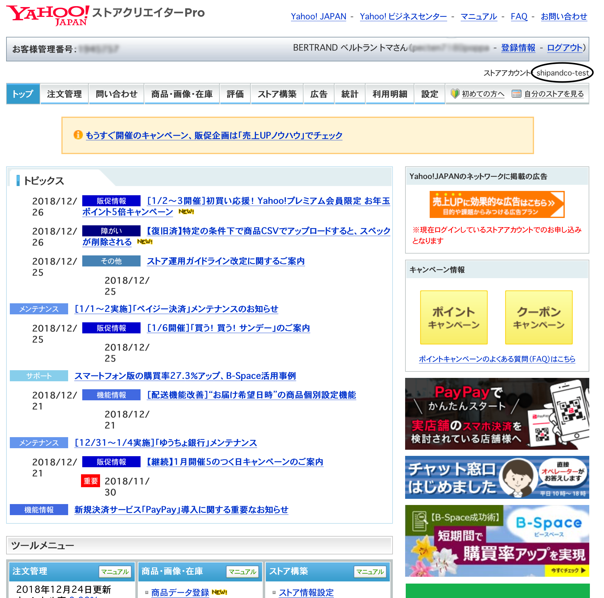Open ストア情報設定 tool link
The image size is (604, 598).
tap(306, 593)
